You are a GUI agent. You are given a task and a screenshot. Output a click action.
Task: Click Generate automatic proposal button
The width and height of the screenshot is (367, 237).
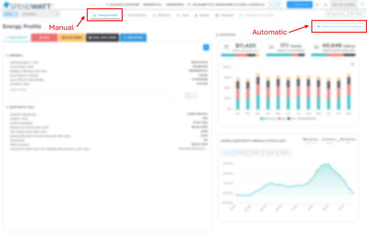(x=338, y=26)
